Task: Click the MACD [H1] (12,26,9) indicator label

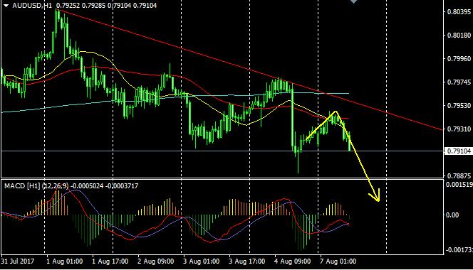Action: pyautogui.click(x=36, y=186)
